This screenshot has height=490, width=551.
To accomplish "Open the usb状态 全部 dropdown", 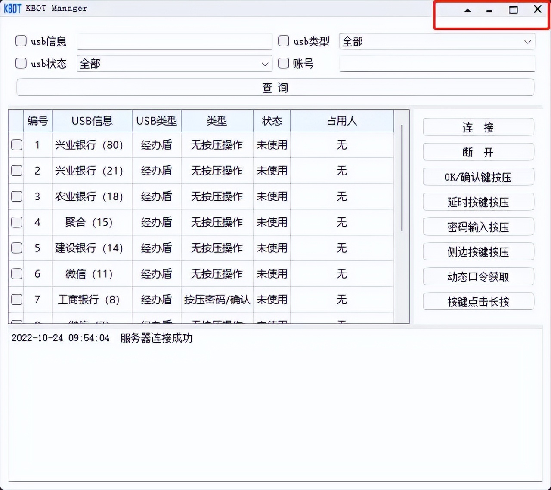I will (x=265, y=64).
